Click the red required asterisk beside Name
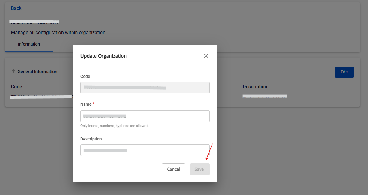 click(94, 104)
